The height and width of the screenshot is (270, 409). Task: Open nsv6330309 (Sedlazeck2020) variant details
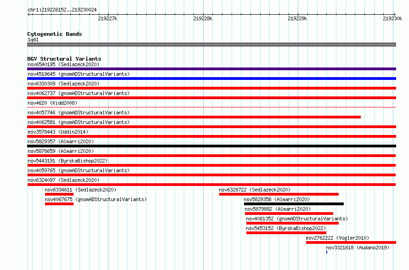click(63, 84)
